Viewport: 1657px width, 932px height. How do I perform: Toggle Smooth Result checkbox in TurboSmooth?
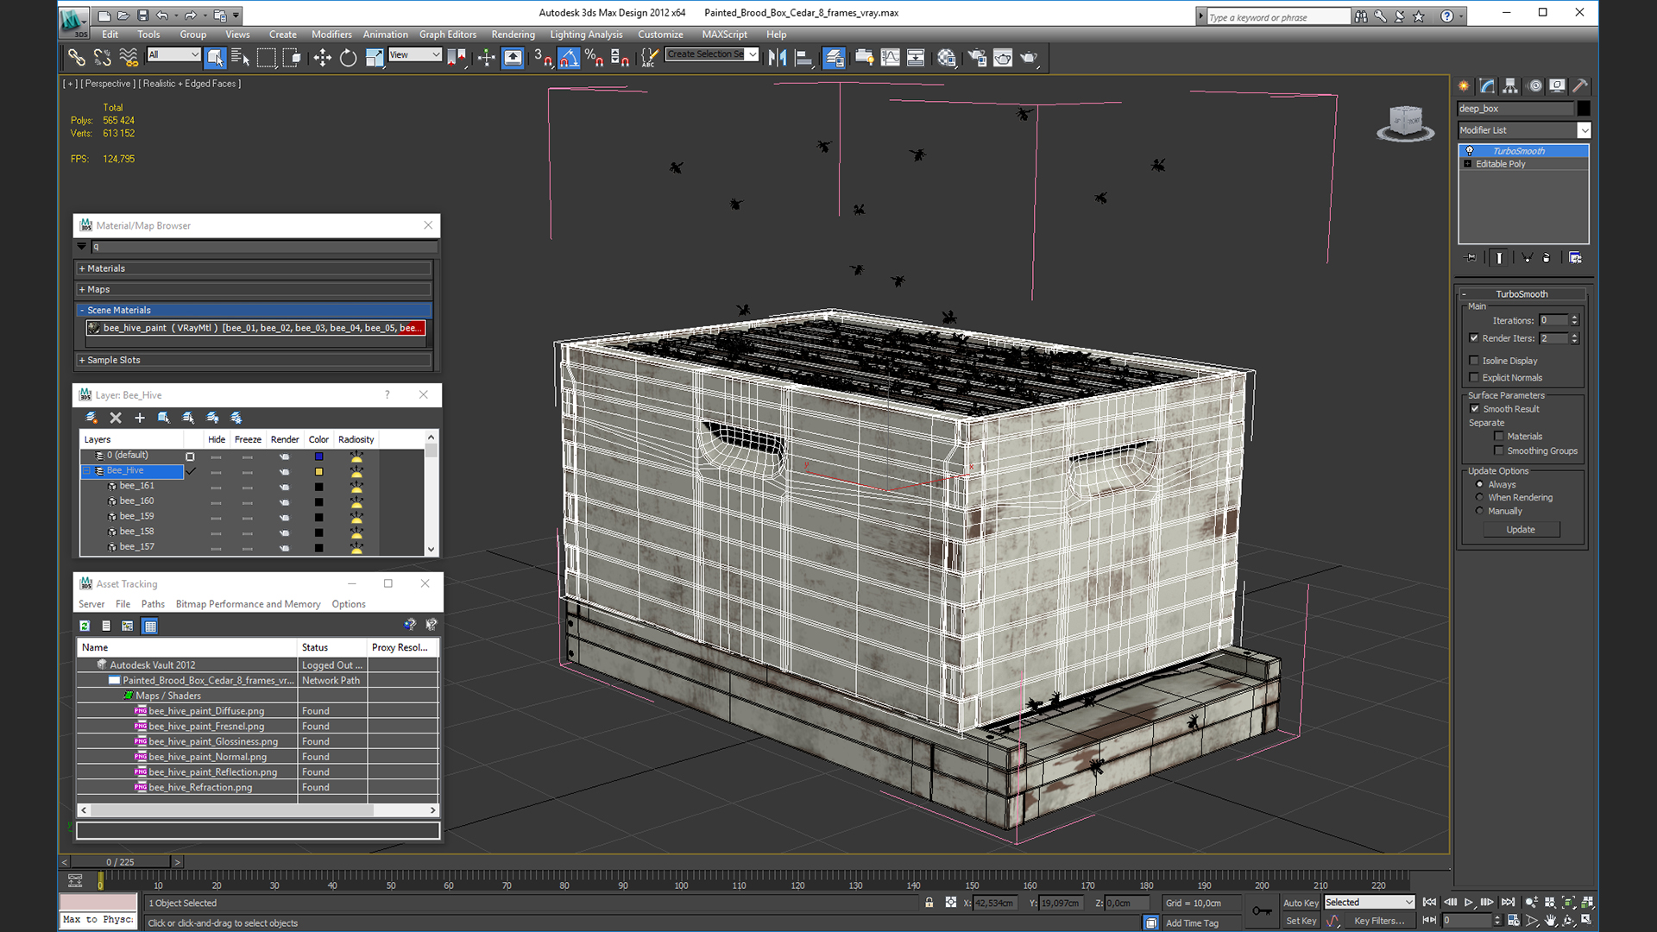point(1474,407)
